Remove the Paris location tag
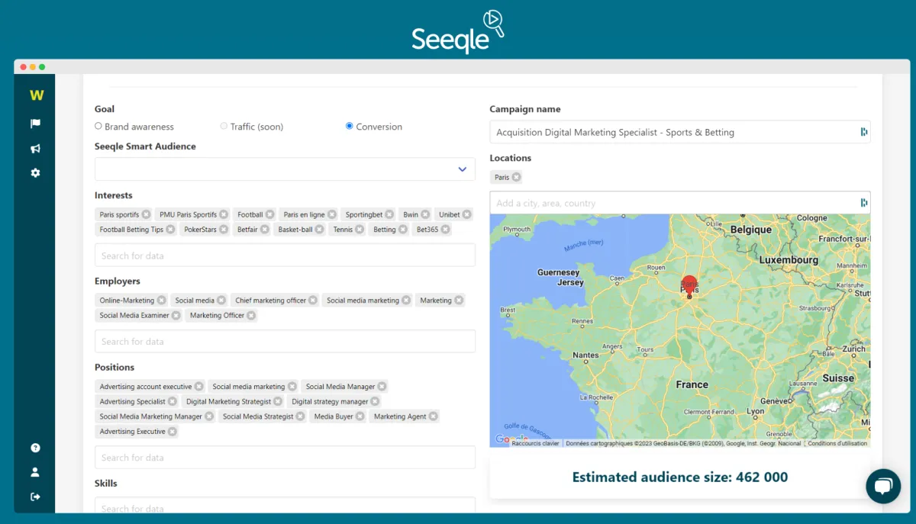Viewport: 916px width, 524px height. click(517, 177)
